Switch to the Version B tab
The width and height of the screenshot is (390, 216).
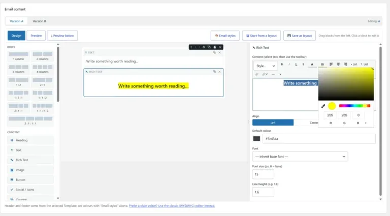(x=39, y=21)
